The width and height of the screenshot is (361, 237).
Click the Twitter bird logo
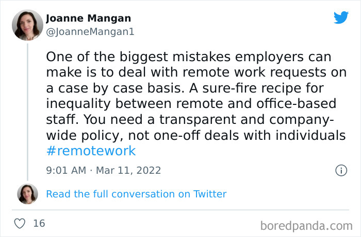[341, 17]
